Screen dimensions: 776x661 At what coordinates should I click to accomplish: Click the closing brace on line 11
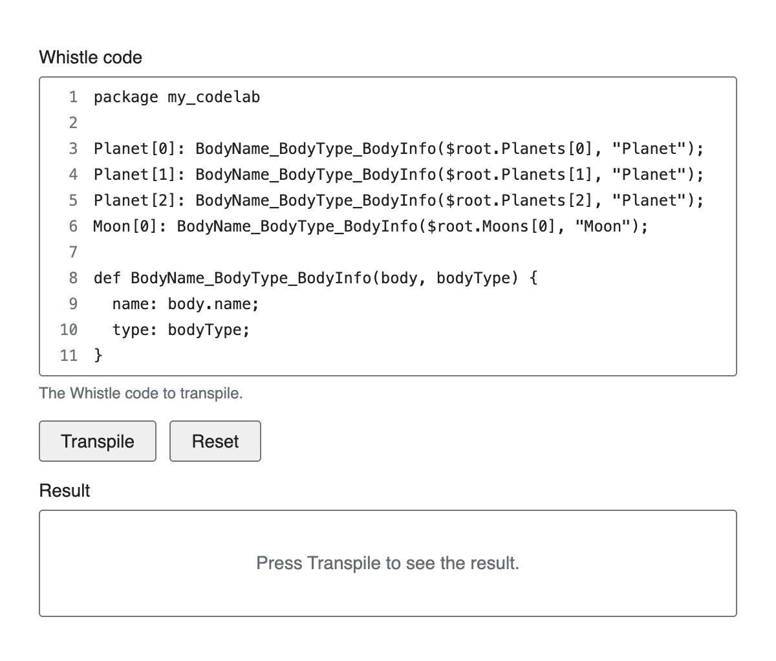[98, 356]
